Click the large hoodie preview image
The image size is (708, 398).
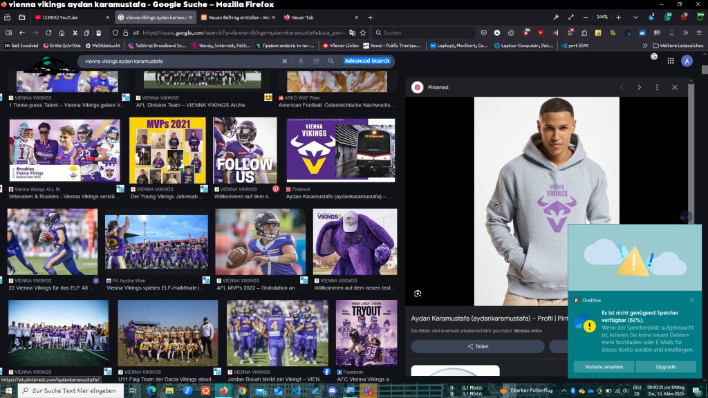(x=546, y=201)
